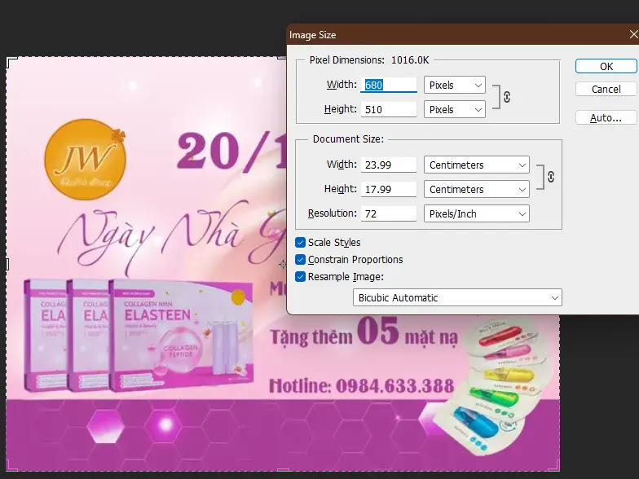Focus the pixel Height field showing 510
The height and width of the screenshot is (479, 639).
[x=388, y=109]
